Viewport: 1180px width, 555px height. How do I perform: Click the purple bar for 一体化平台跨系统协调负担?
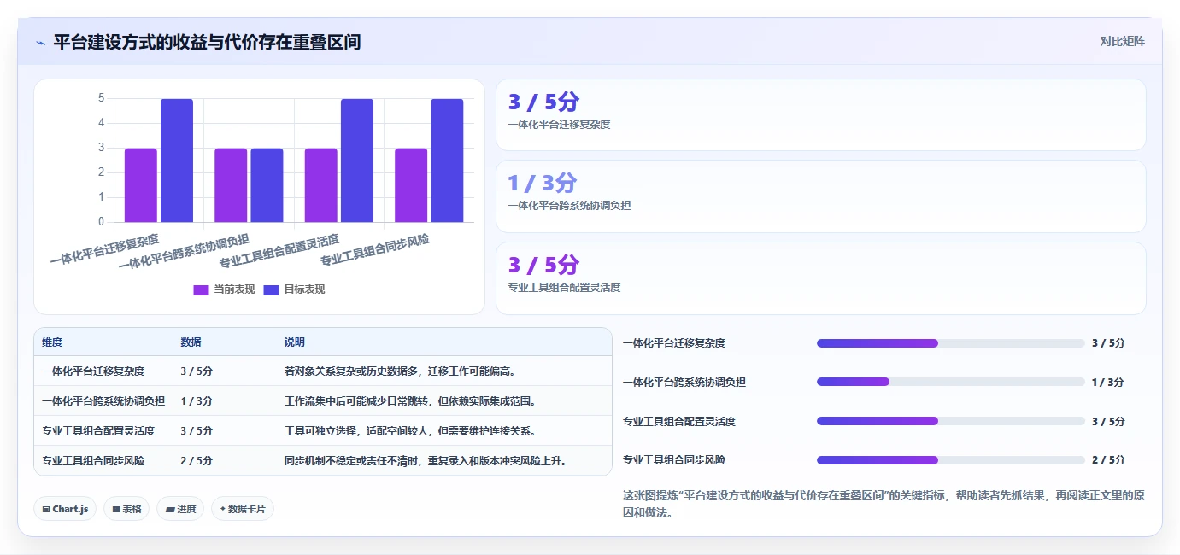click(x=231, y=185)
